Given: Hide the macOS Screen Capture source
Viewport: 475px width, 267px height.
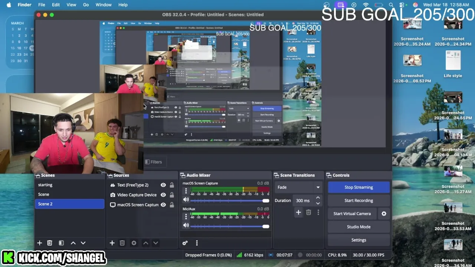Looking at the screenshot, I should [163, 205].
